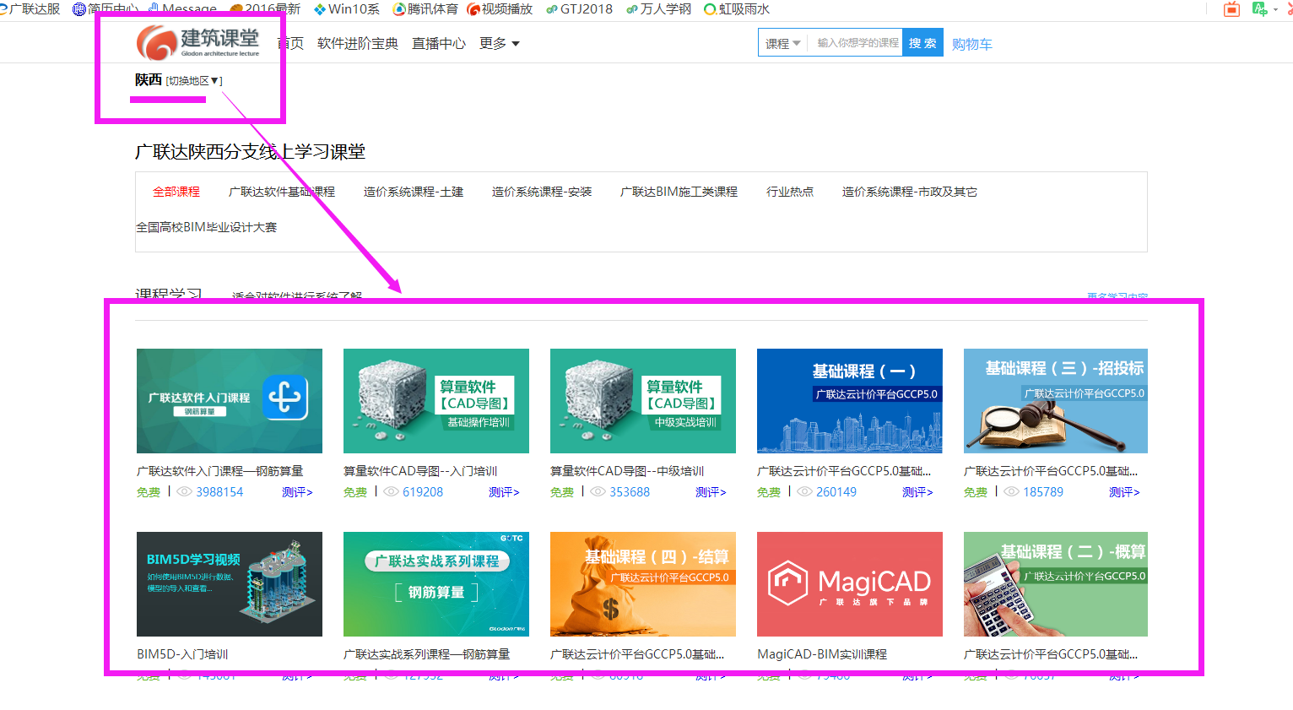This screenshot has height=710, width=1293.
Task: Click the 广联达陕西分支线上学习课堂 heading
Action: click(250, 151)
